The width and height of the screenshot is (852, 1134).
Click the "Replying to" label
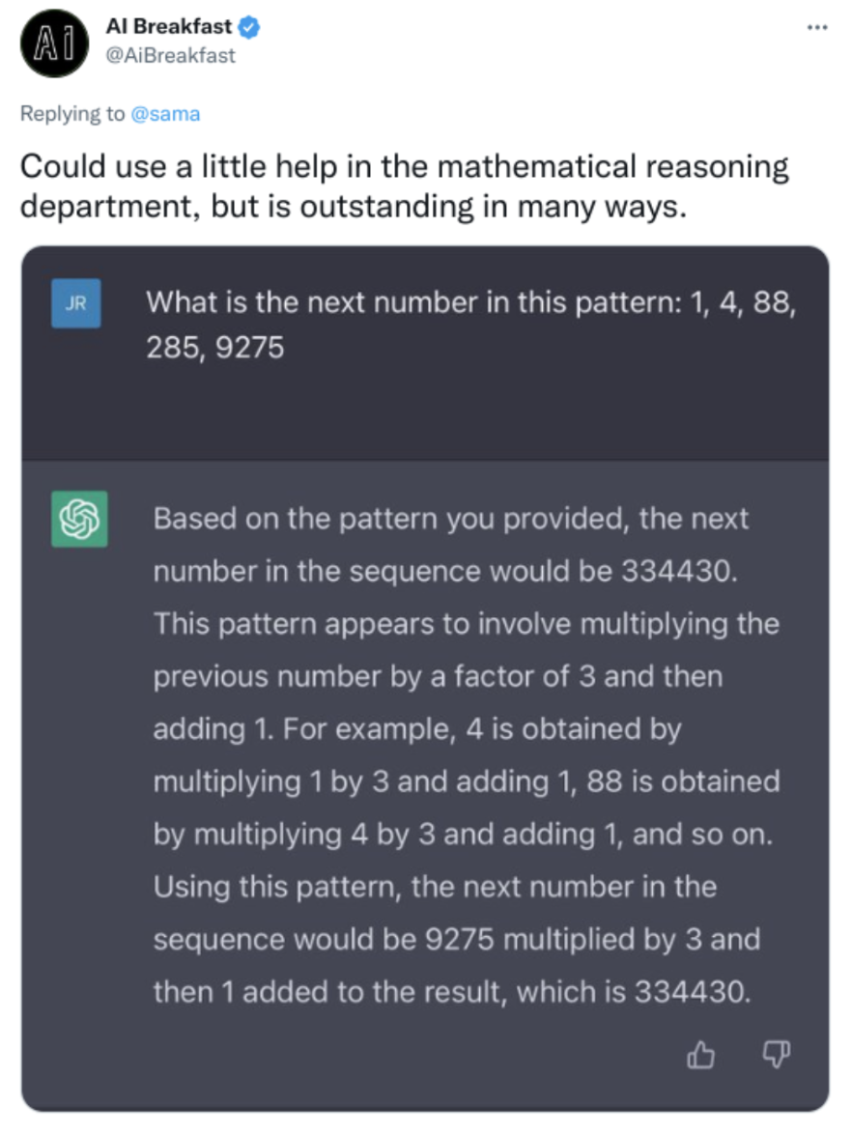click(x=72, y=114)
